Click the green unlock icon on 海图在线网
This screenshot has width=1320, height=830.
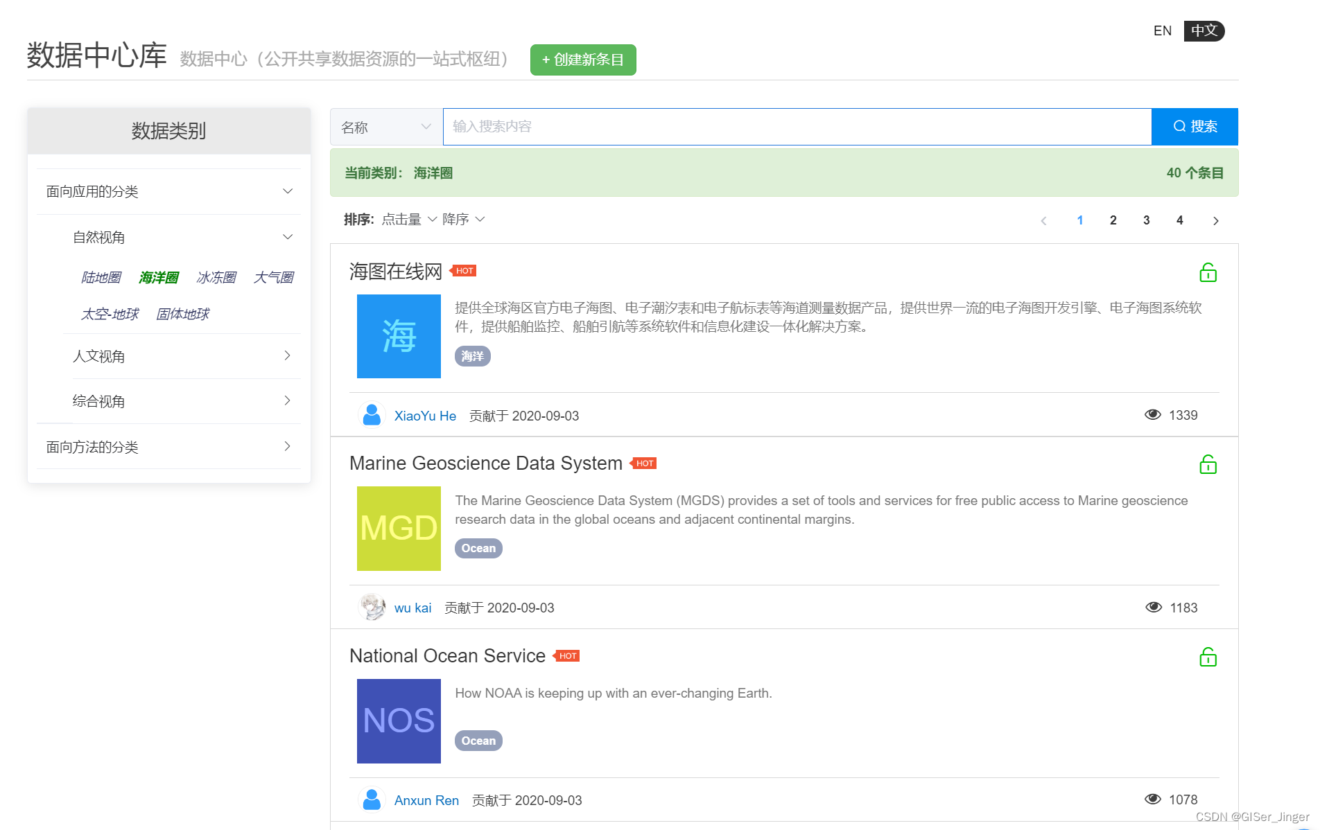(x=1208, y=272)
